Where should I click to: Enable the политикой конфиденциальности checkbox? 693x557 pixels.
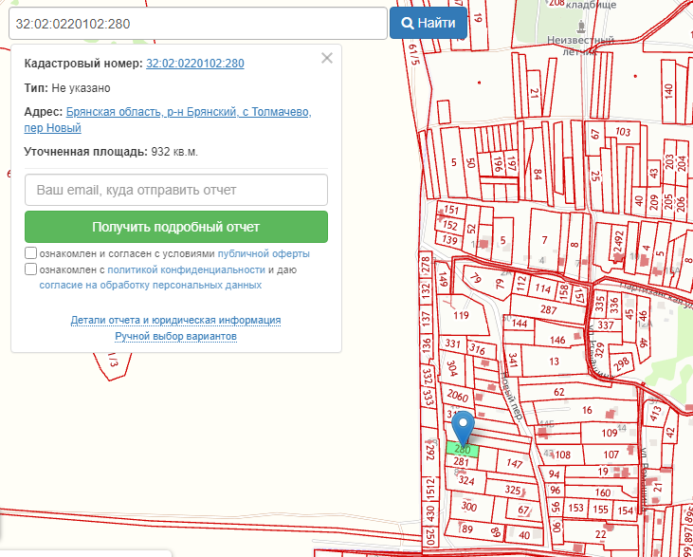coord(31,269)
